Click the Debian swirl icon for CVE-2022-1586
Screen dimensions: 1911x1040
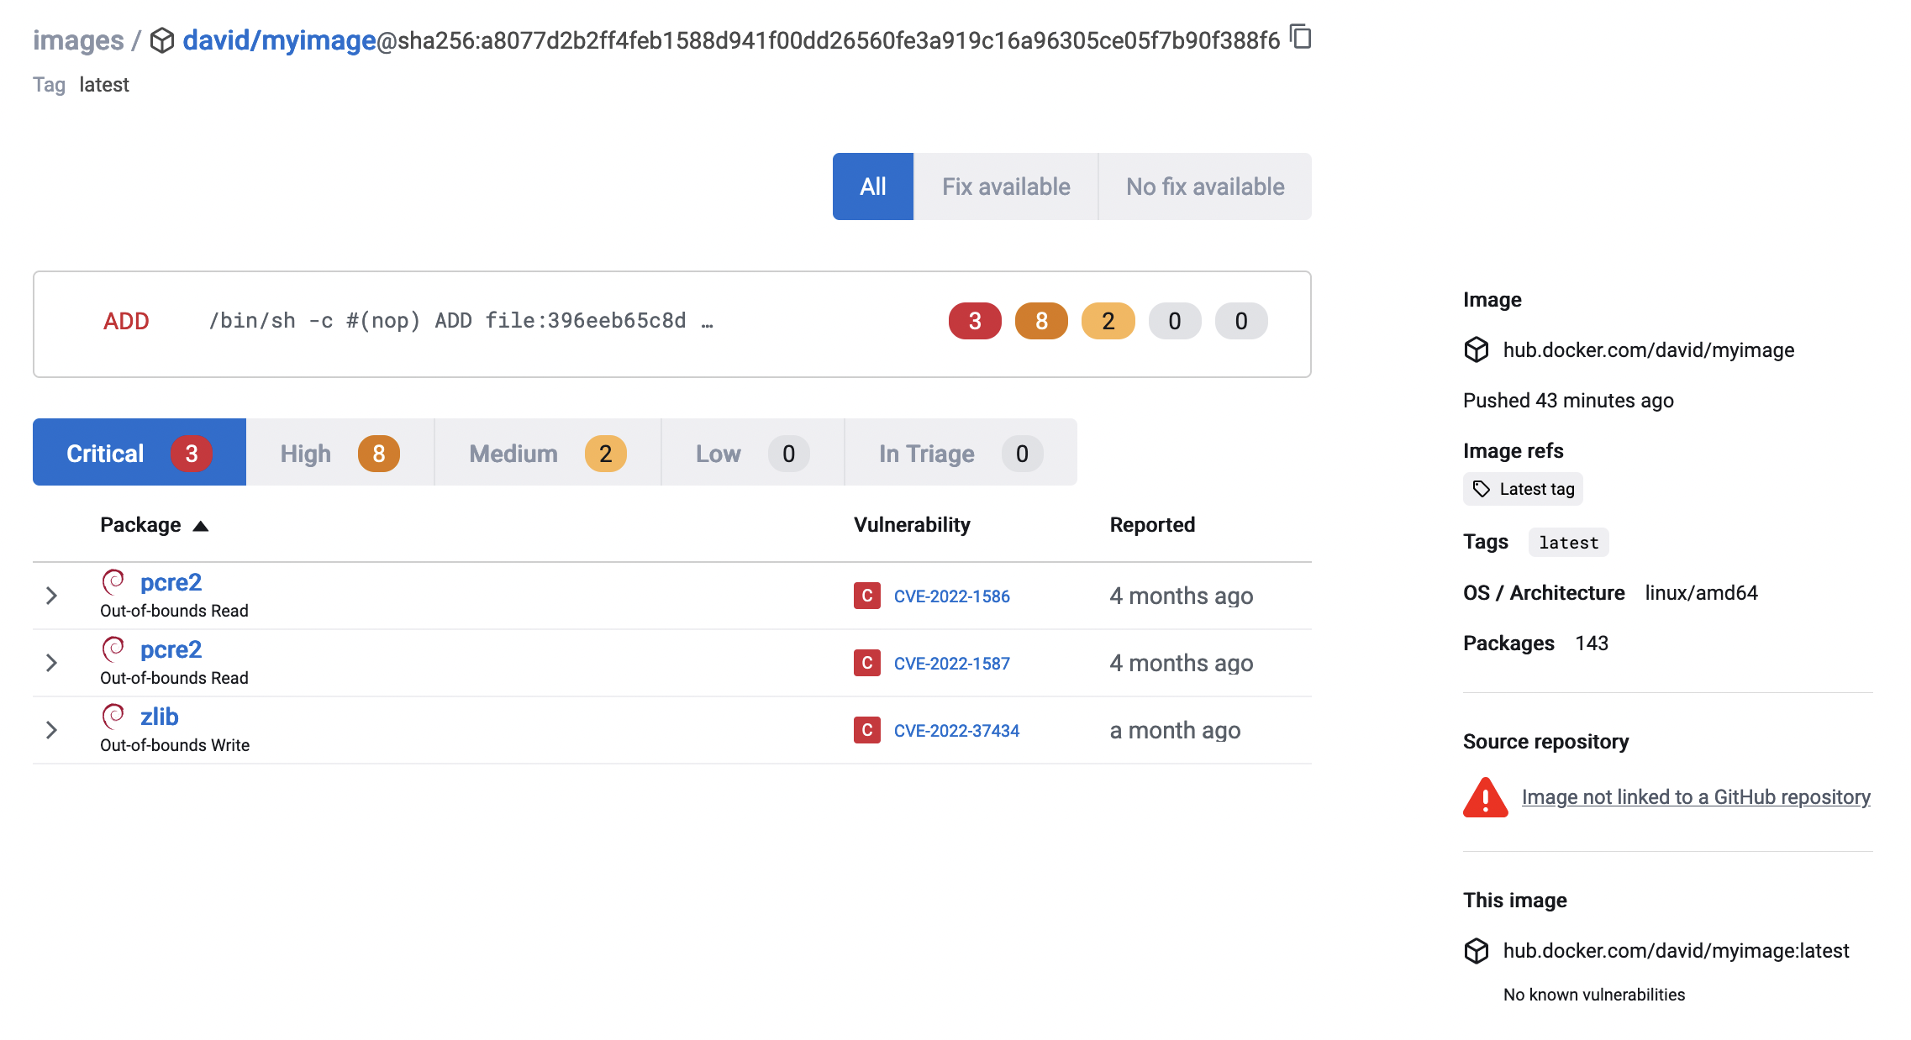click(x=113, y=581)
